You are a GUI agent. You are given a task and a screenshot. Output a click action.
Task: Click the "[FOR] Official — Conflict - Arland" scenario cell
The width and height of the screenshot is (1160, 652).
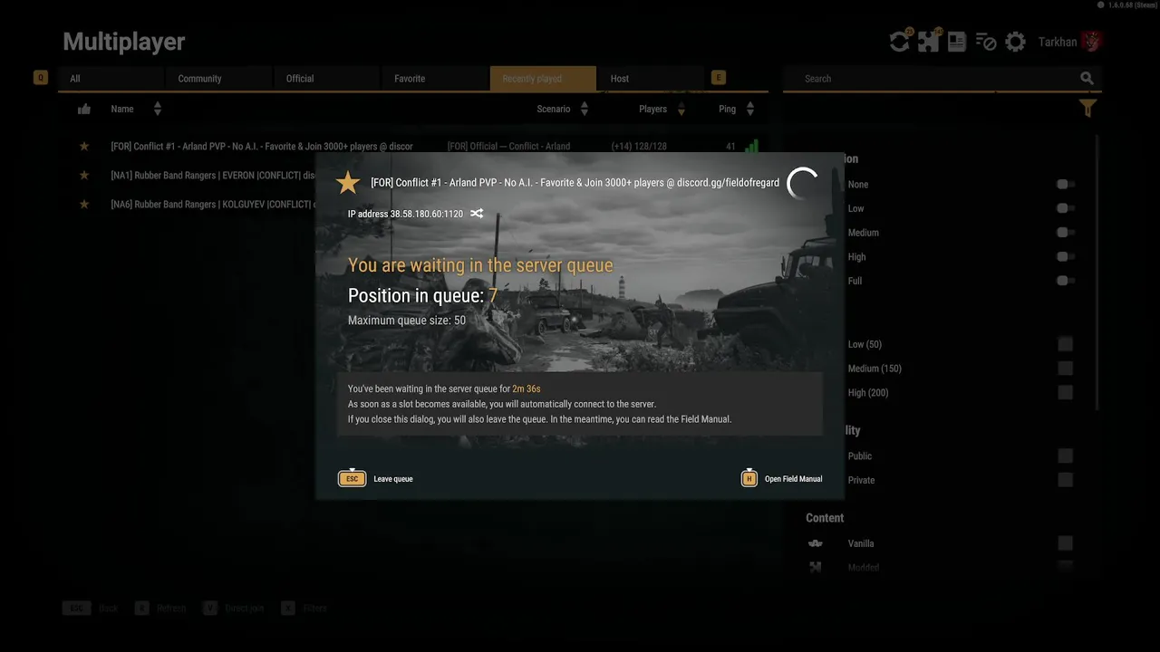click(508, 146)
